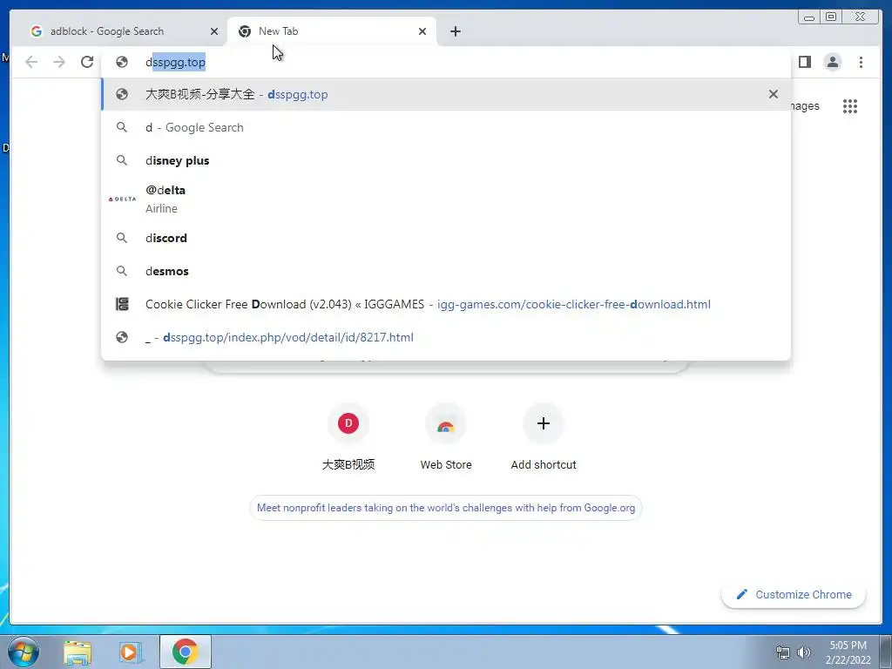The width and height of the screenshot is (892, 669).
Task: Select the New Tab tab
Action: pos(332,31)
